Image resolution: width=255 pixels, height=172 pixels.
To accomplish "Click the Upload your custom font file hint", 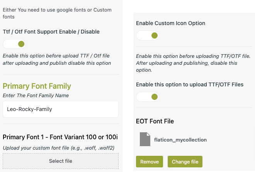I will point(58,148).
